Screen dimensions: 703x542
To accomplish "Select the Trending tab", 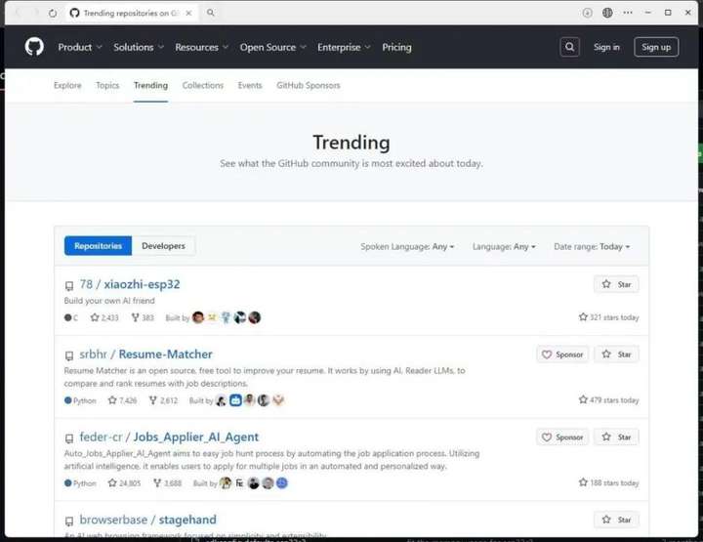I will click(150, 85).
